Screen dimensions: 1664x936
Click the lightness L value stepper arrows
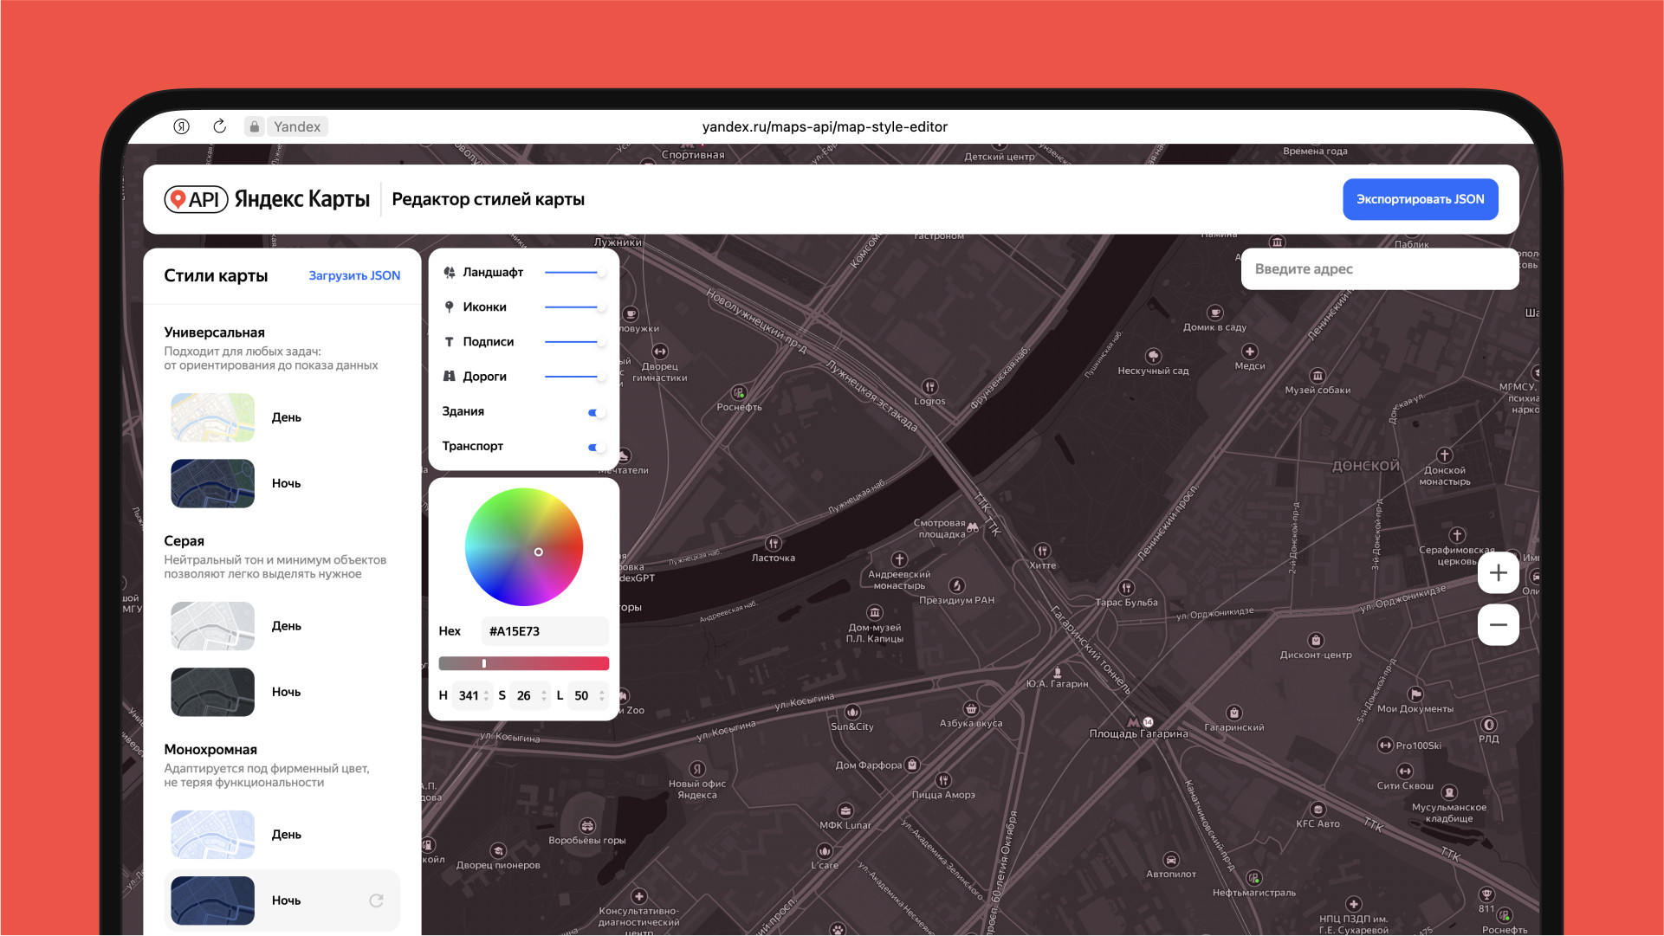click(x=601, y=695)
